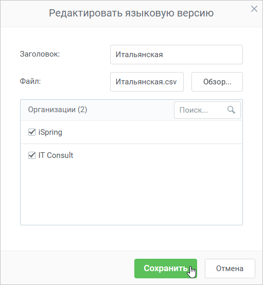The image size is (263, 285).
Task: Open file browser with Обзор... button
Action: pos(217,82)
